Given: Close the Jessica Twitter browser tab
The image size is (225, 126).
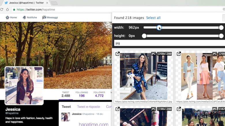Looking at the screenshot, I should click(47, 3).
